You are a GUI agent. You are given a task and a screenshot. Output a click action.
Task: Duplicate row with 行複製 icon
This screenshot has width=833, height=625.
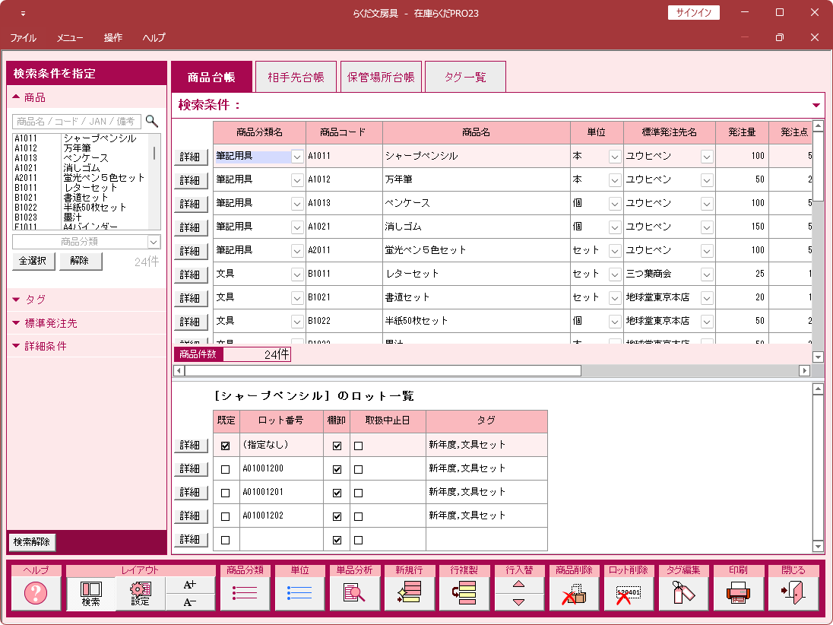(x=464, y=592)
